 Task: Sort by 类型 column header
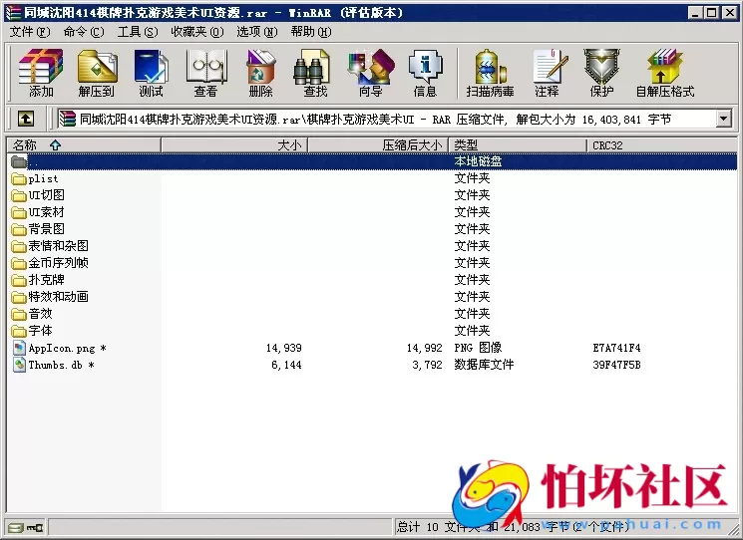click(x=518, y=144)
